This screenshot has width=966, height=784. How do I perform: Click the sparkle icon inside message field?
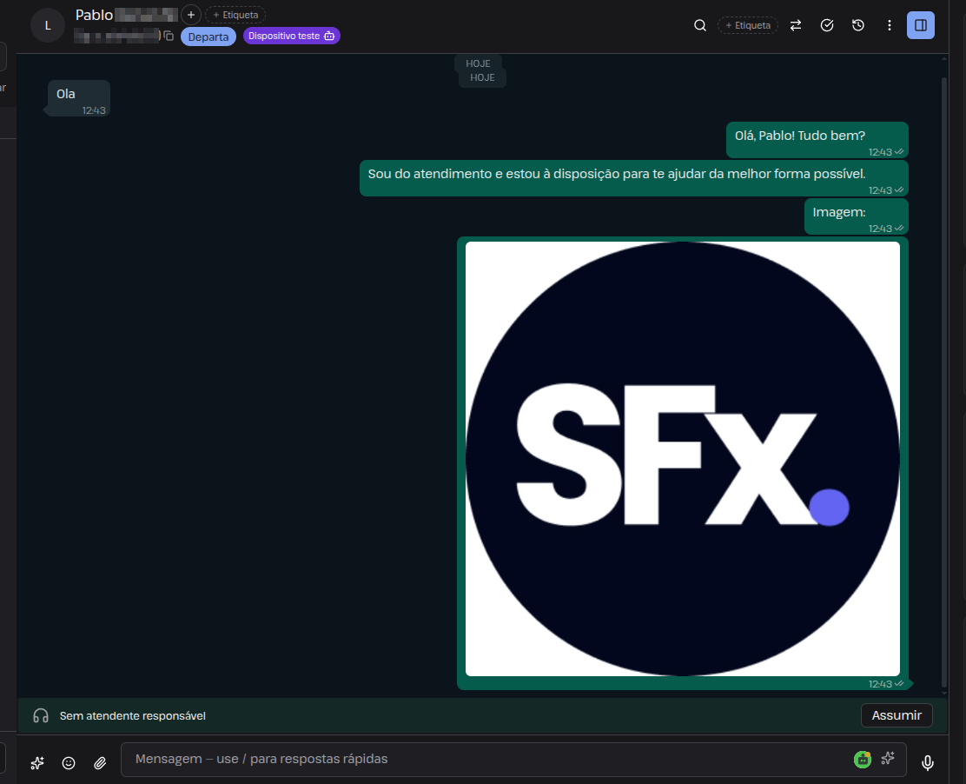click(x=888, y=758)
